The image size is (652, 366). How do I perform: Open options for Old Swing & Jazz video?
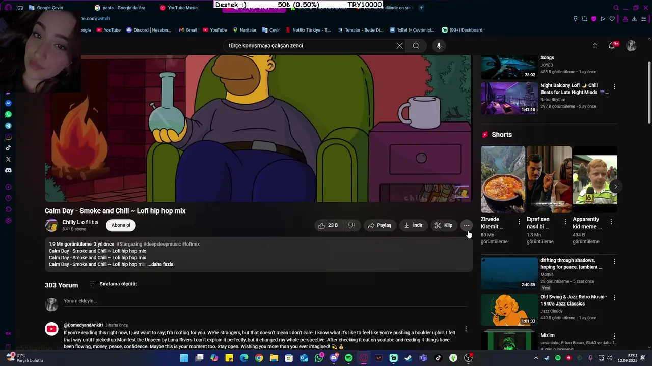[614, 298]
